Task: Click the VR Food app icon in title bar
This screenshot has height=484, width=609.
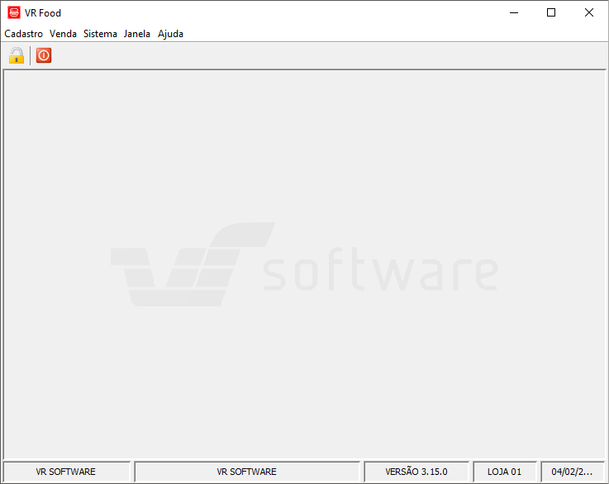Action: coord(14,13)
